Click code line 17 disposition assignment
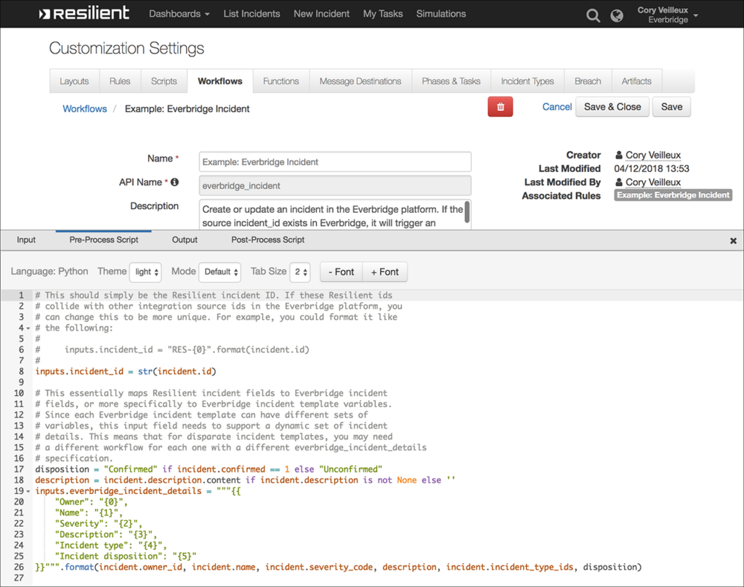744x587 pixels. [x=209, y=469]
